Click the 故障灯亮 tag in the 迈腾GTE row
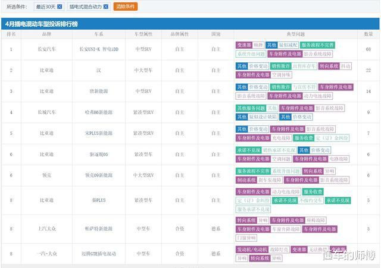Screen dimensions: 381x268 tap(279, 250)
